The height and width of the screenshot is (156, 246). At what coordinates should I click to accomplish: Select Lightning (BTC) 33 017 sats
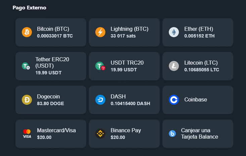click(124, 32)
